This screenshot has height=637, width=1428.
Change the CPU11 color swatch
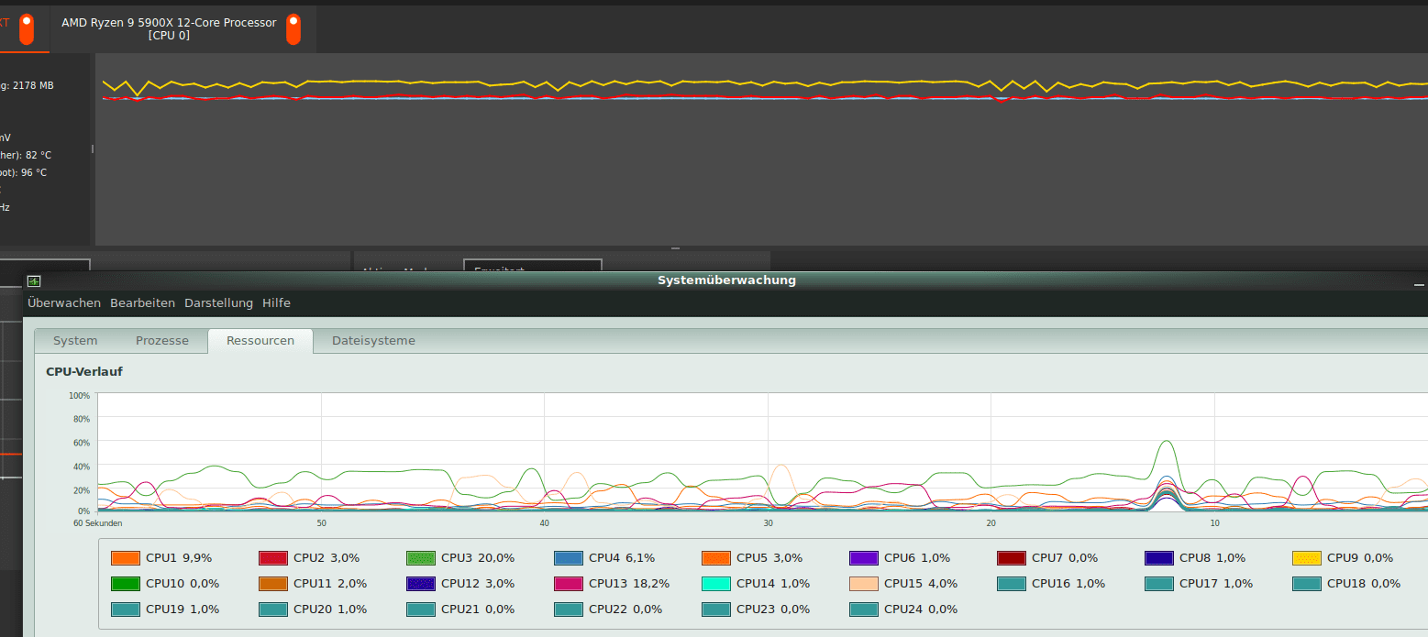(x=273, y=583)
